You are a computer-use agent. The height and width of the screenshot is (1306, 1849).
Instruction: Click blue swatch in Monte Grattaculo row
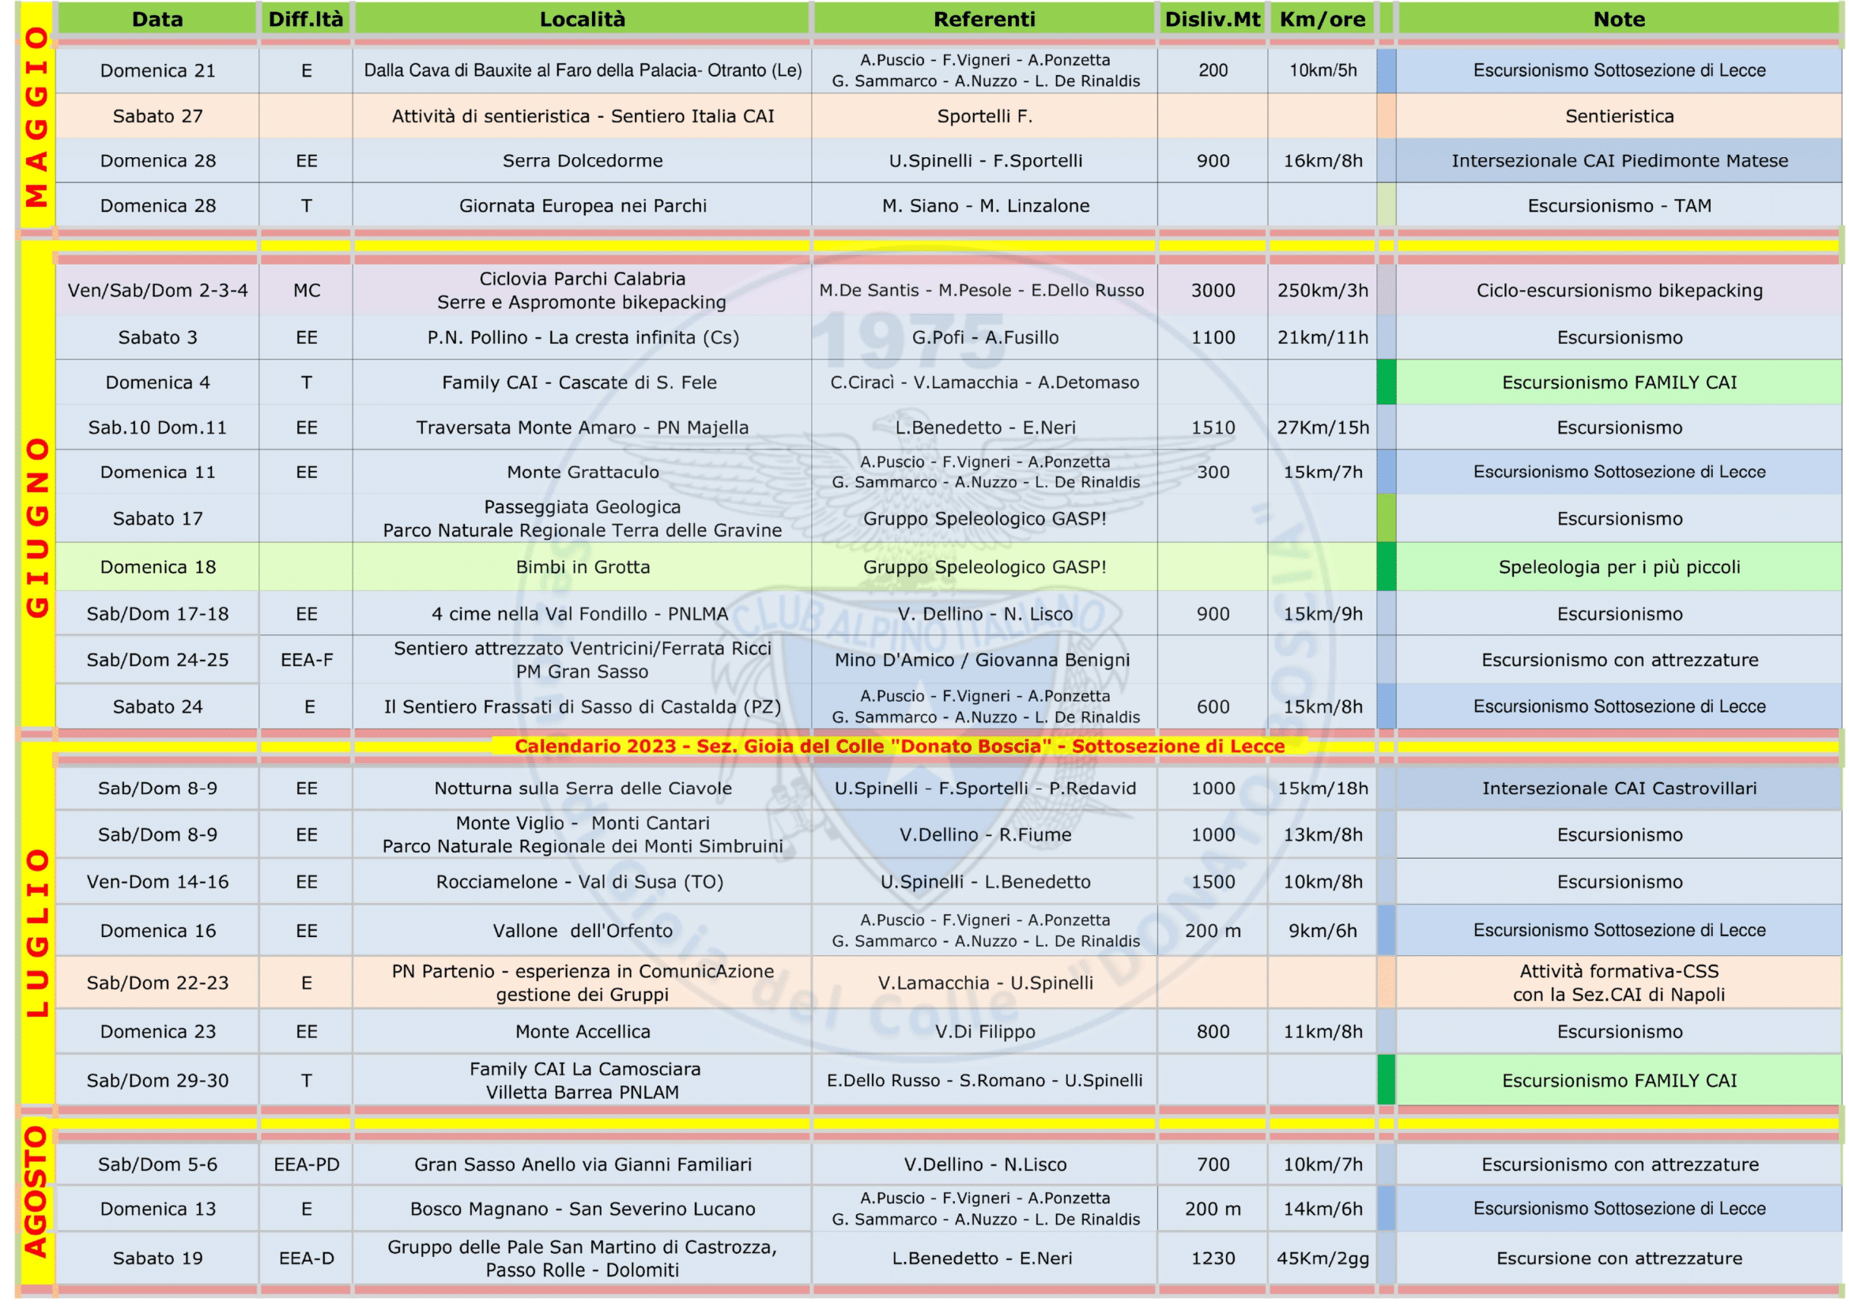1386,472
